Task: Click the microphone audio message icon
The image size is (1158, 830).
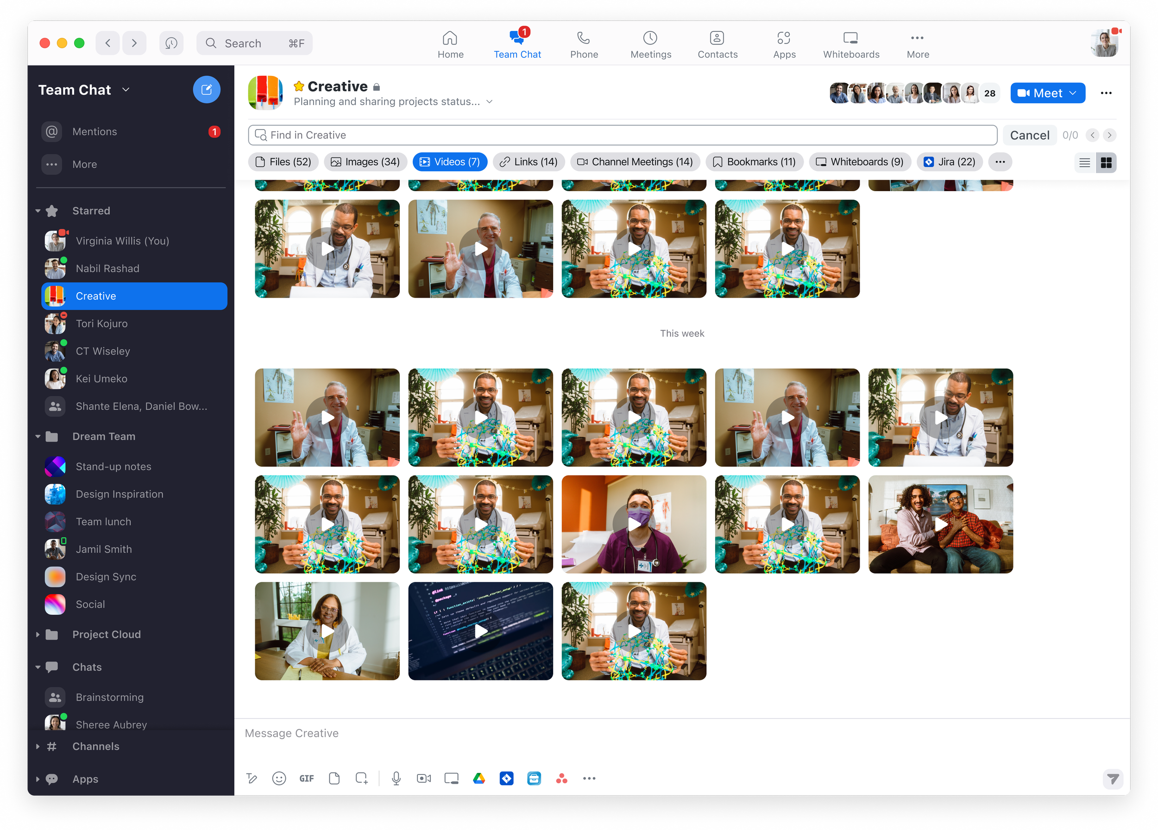Action: point(396,778)
